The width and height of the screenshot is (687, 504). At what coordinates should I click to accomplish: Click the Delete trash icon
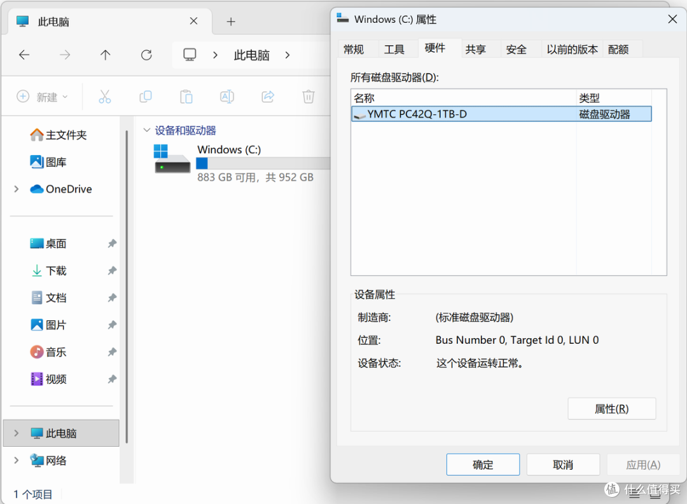tap(309, 97)
